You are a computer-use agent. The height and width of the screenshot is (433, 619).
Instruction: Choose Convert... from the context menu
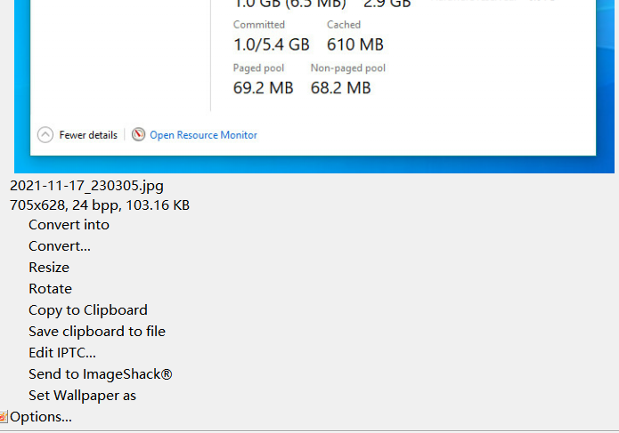pos(59,246)
